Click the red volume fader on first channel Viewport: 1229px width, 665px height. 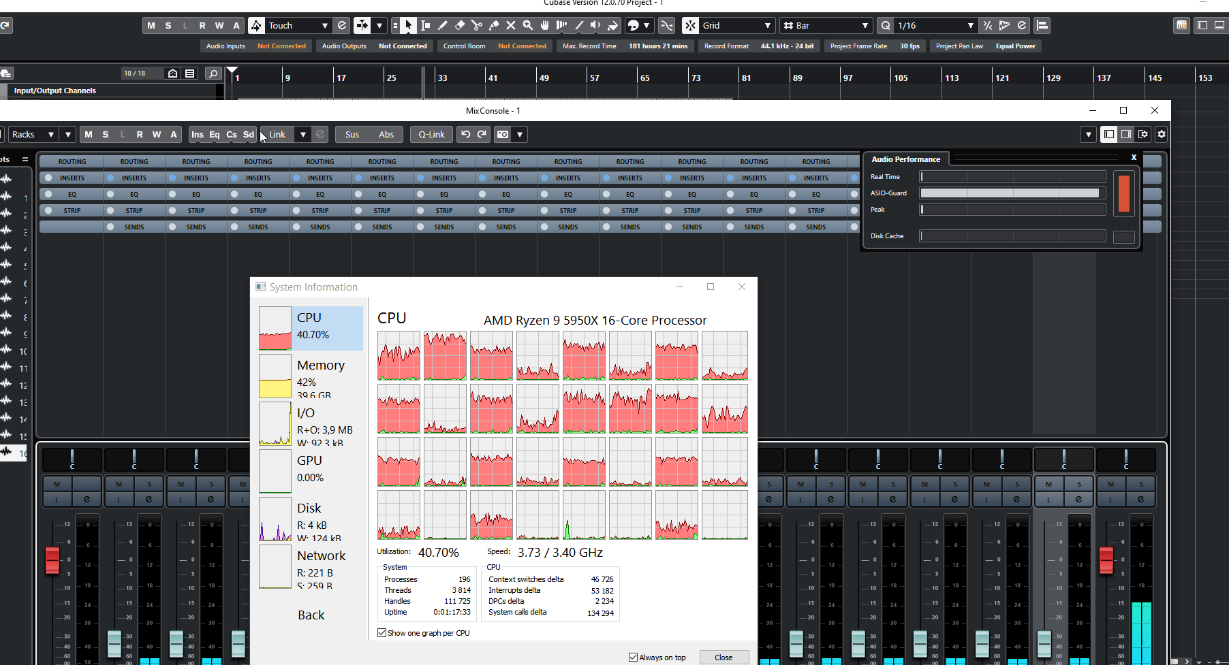coord(52,559)
